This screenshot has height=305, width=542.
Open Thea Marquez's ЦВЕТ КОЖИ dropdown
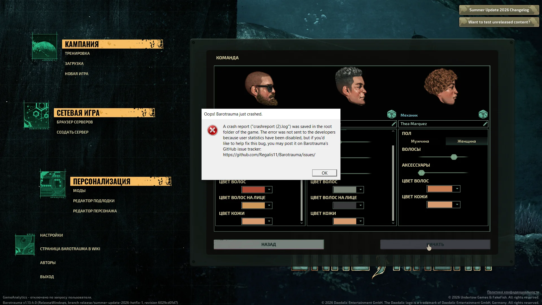coord(443,205)
